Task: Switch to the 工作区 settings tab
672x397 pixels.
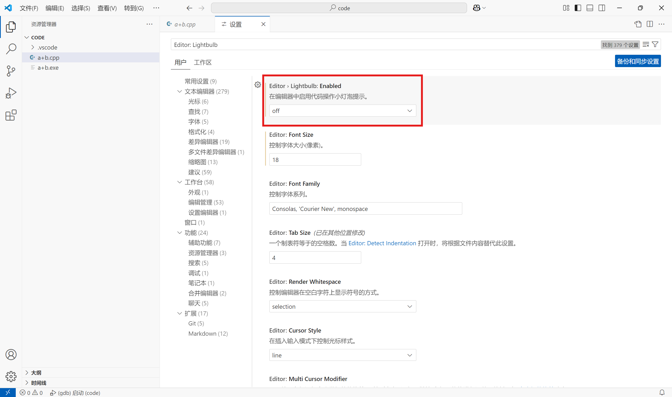Action: pyautogui.click(x=203, y=62)
